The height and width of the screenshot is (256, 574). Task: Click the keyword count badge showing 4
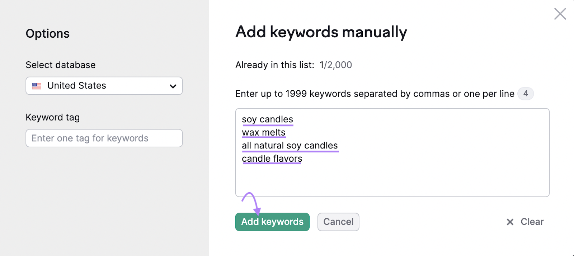point(526,94)
